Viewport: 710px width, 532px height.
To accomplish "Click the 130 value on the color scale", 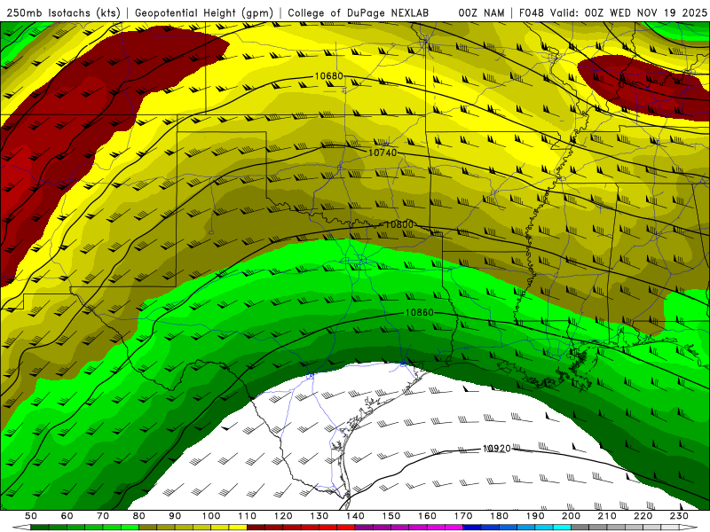I will pos(319,516).
